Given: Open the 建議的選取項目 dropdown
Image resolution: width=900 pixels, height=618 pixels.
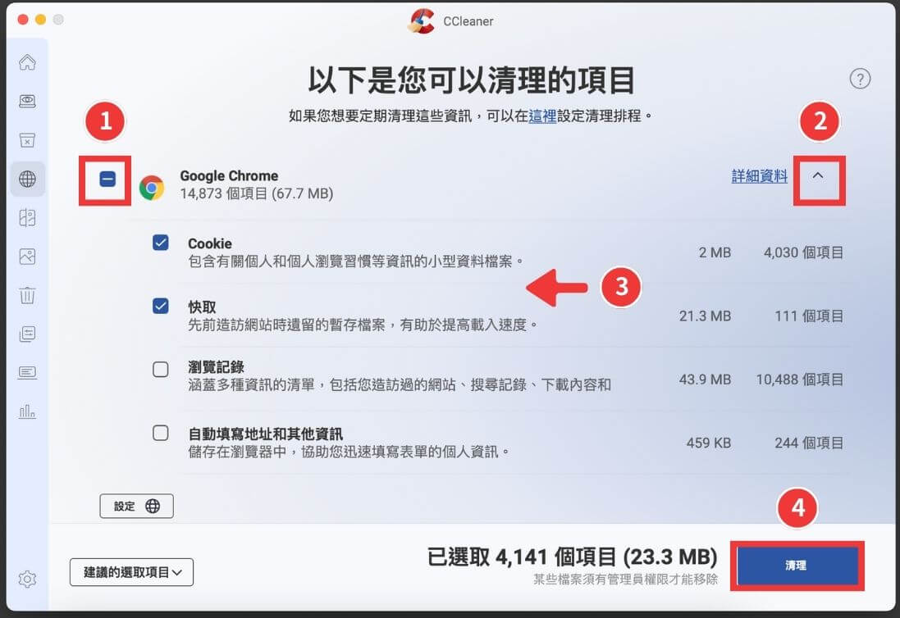Looking at the screenshot, I should click(131, 572).
